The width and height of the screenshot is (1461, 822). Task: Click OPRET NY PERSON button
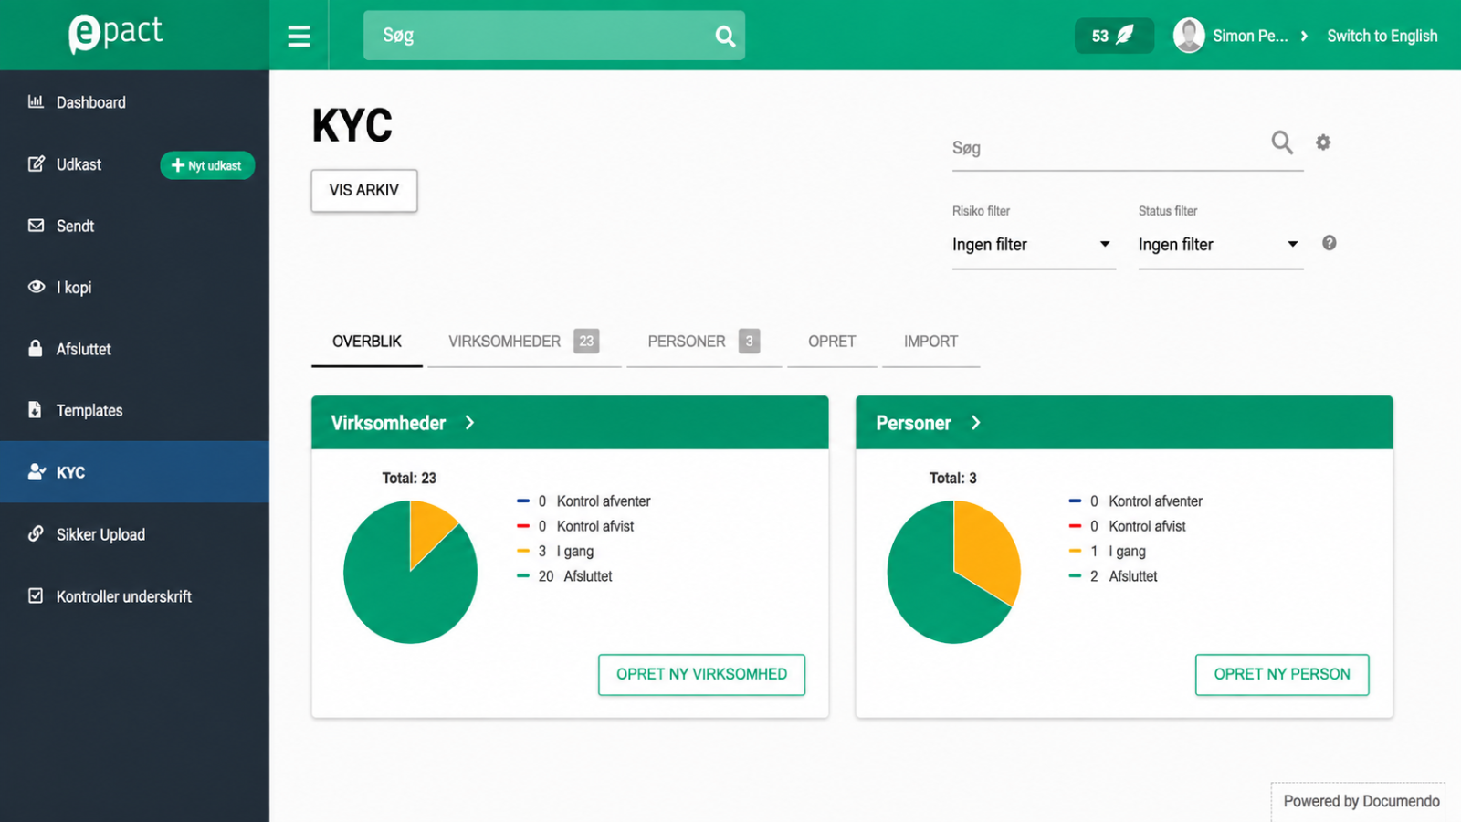pos(1282,674)
